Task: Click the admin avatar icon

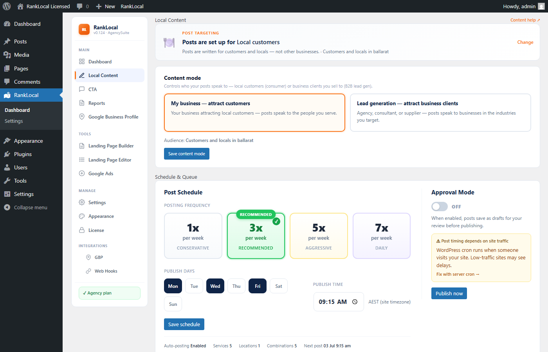Action: 541,6
